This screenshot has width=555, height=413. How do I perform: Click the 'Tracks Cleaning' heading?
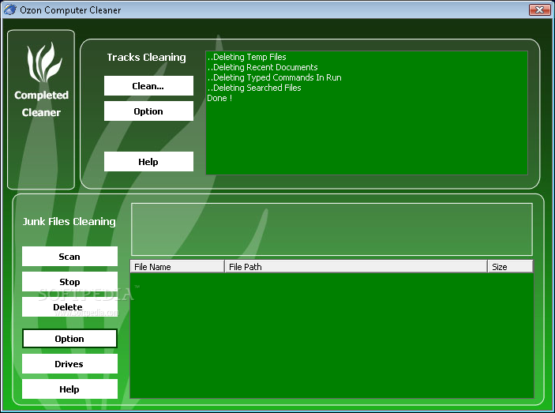point(147,57)
